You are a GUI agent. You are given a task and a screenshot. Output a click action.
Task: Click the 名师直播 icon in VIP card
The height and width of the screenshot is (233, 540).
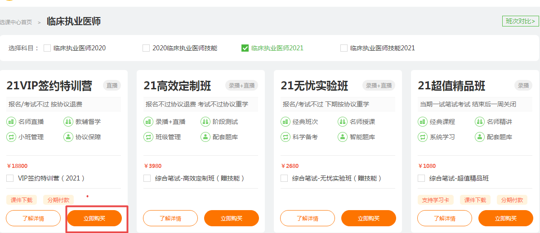click(11, 122)
